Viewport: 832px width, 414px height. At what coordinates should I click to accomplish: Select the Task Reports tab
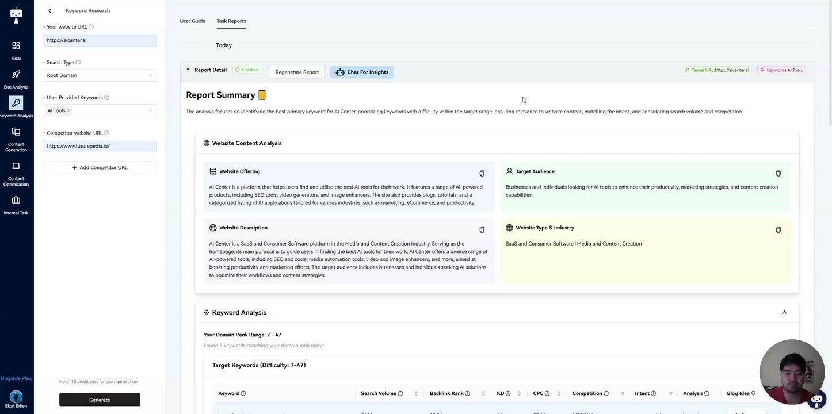[x=231, y=21]
